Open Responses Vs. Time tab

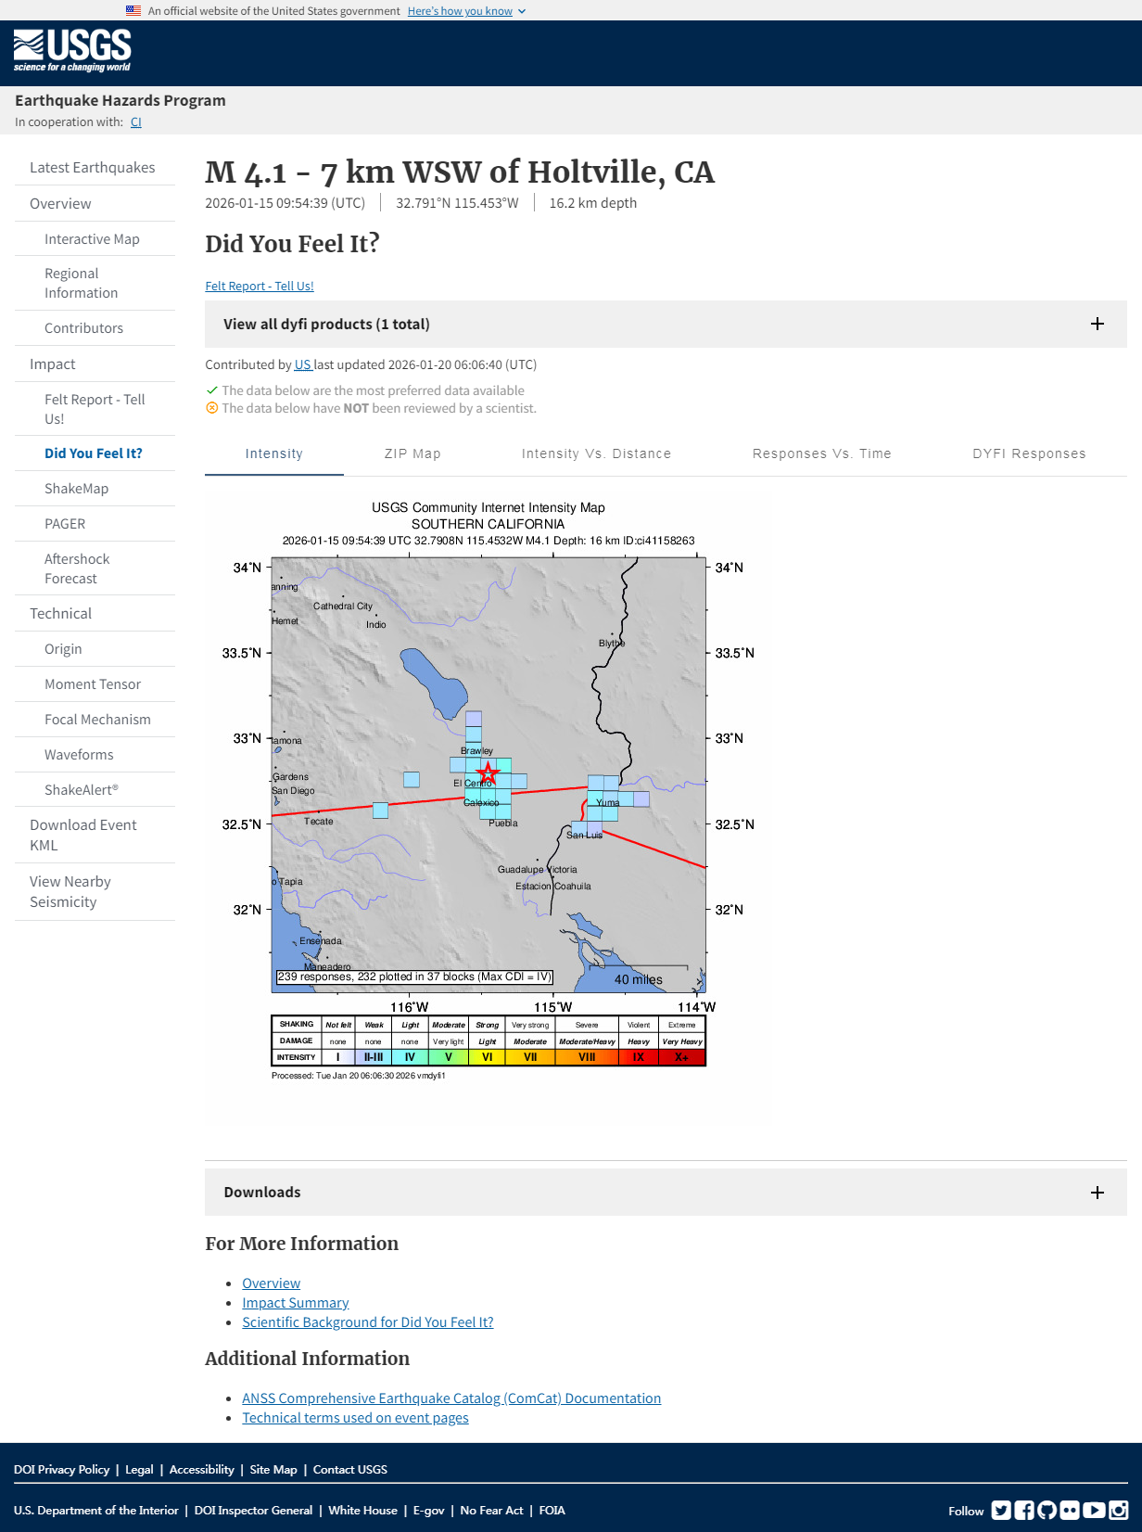point(822,453)
